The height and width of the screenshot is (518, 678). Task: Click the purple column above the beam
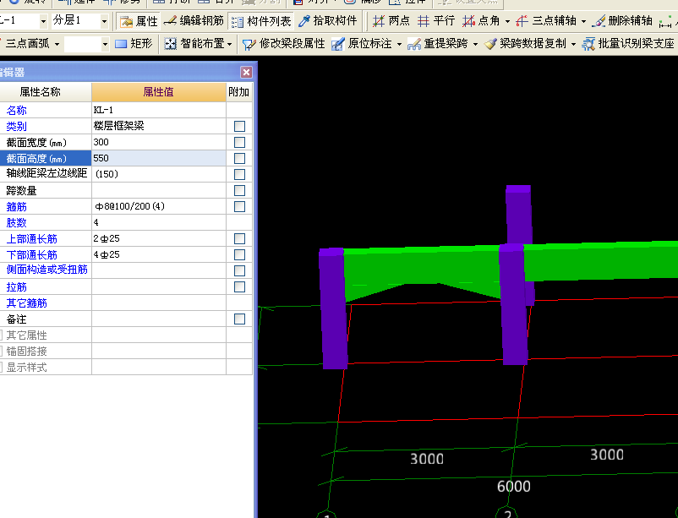pyautogui.click(x=518, y=214)
